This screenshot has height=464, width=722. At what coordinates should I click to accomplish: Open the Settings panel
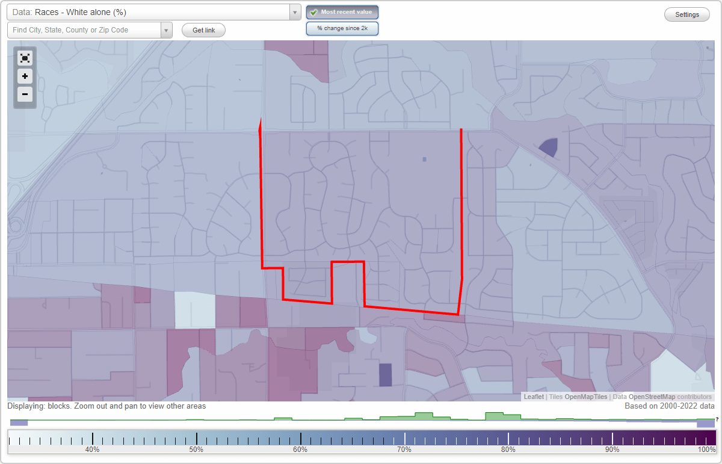687,14
